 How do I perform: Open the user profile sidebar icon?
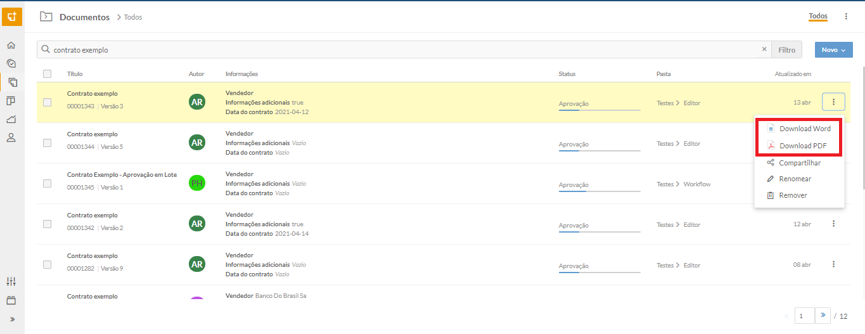tap(11, 138)
